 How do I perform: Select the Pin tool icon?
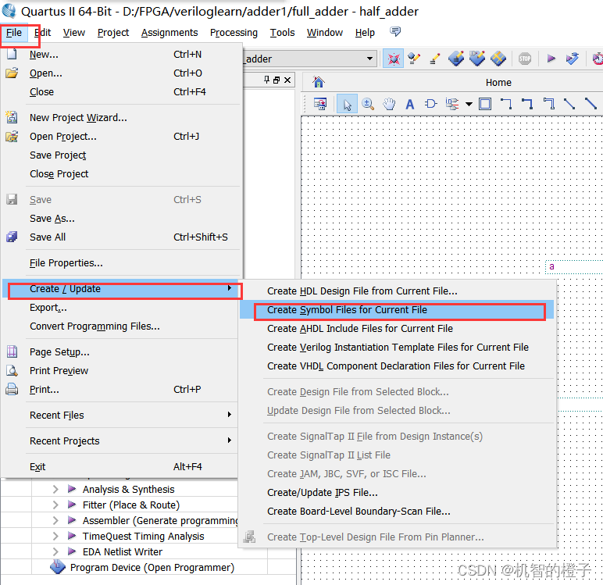pos(452,104)
